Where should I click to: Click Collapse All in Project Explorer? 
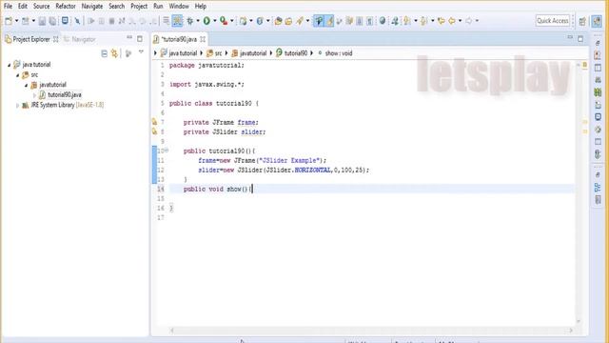104,53
